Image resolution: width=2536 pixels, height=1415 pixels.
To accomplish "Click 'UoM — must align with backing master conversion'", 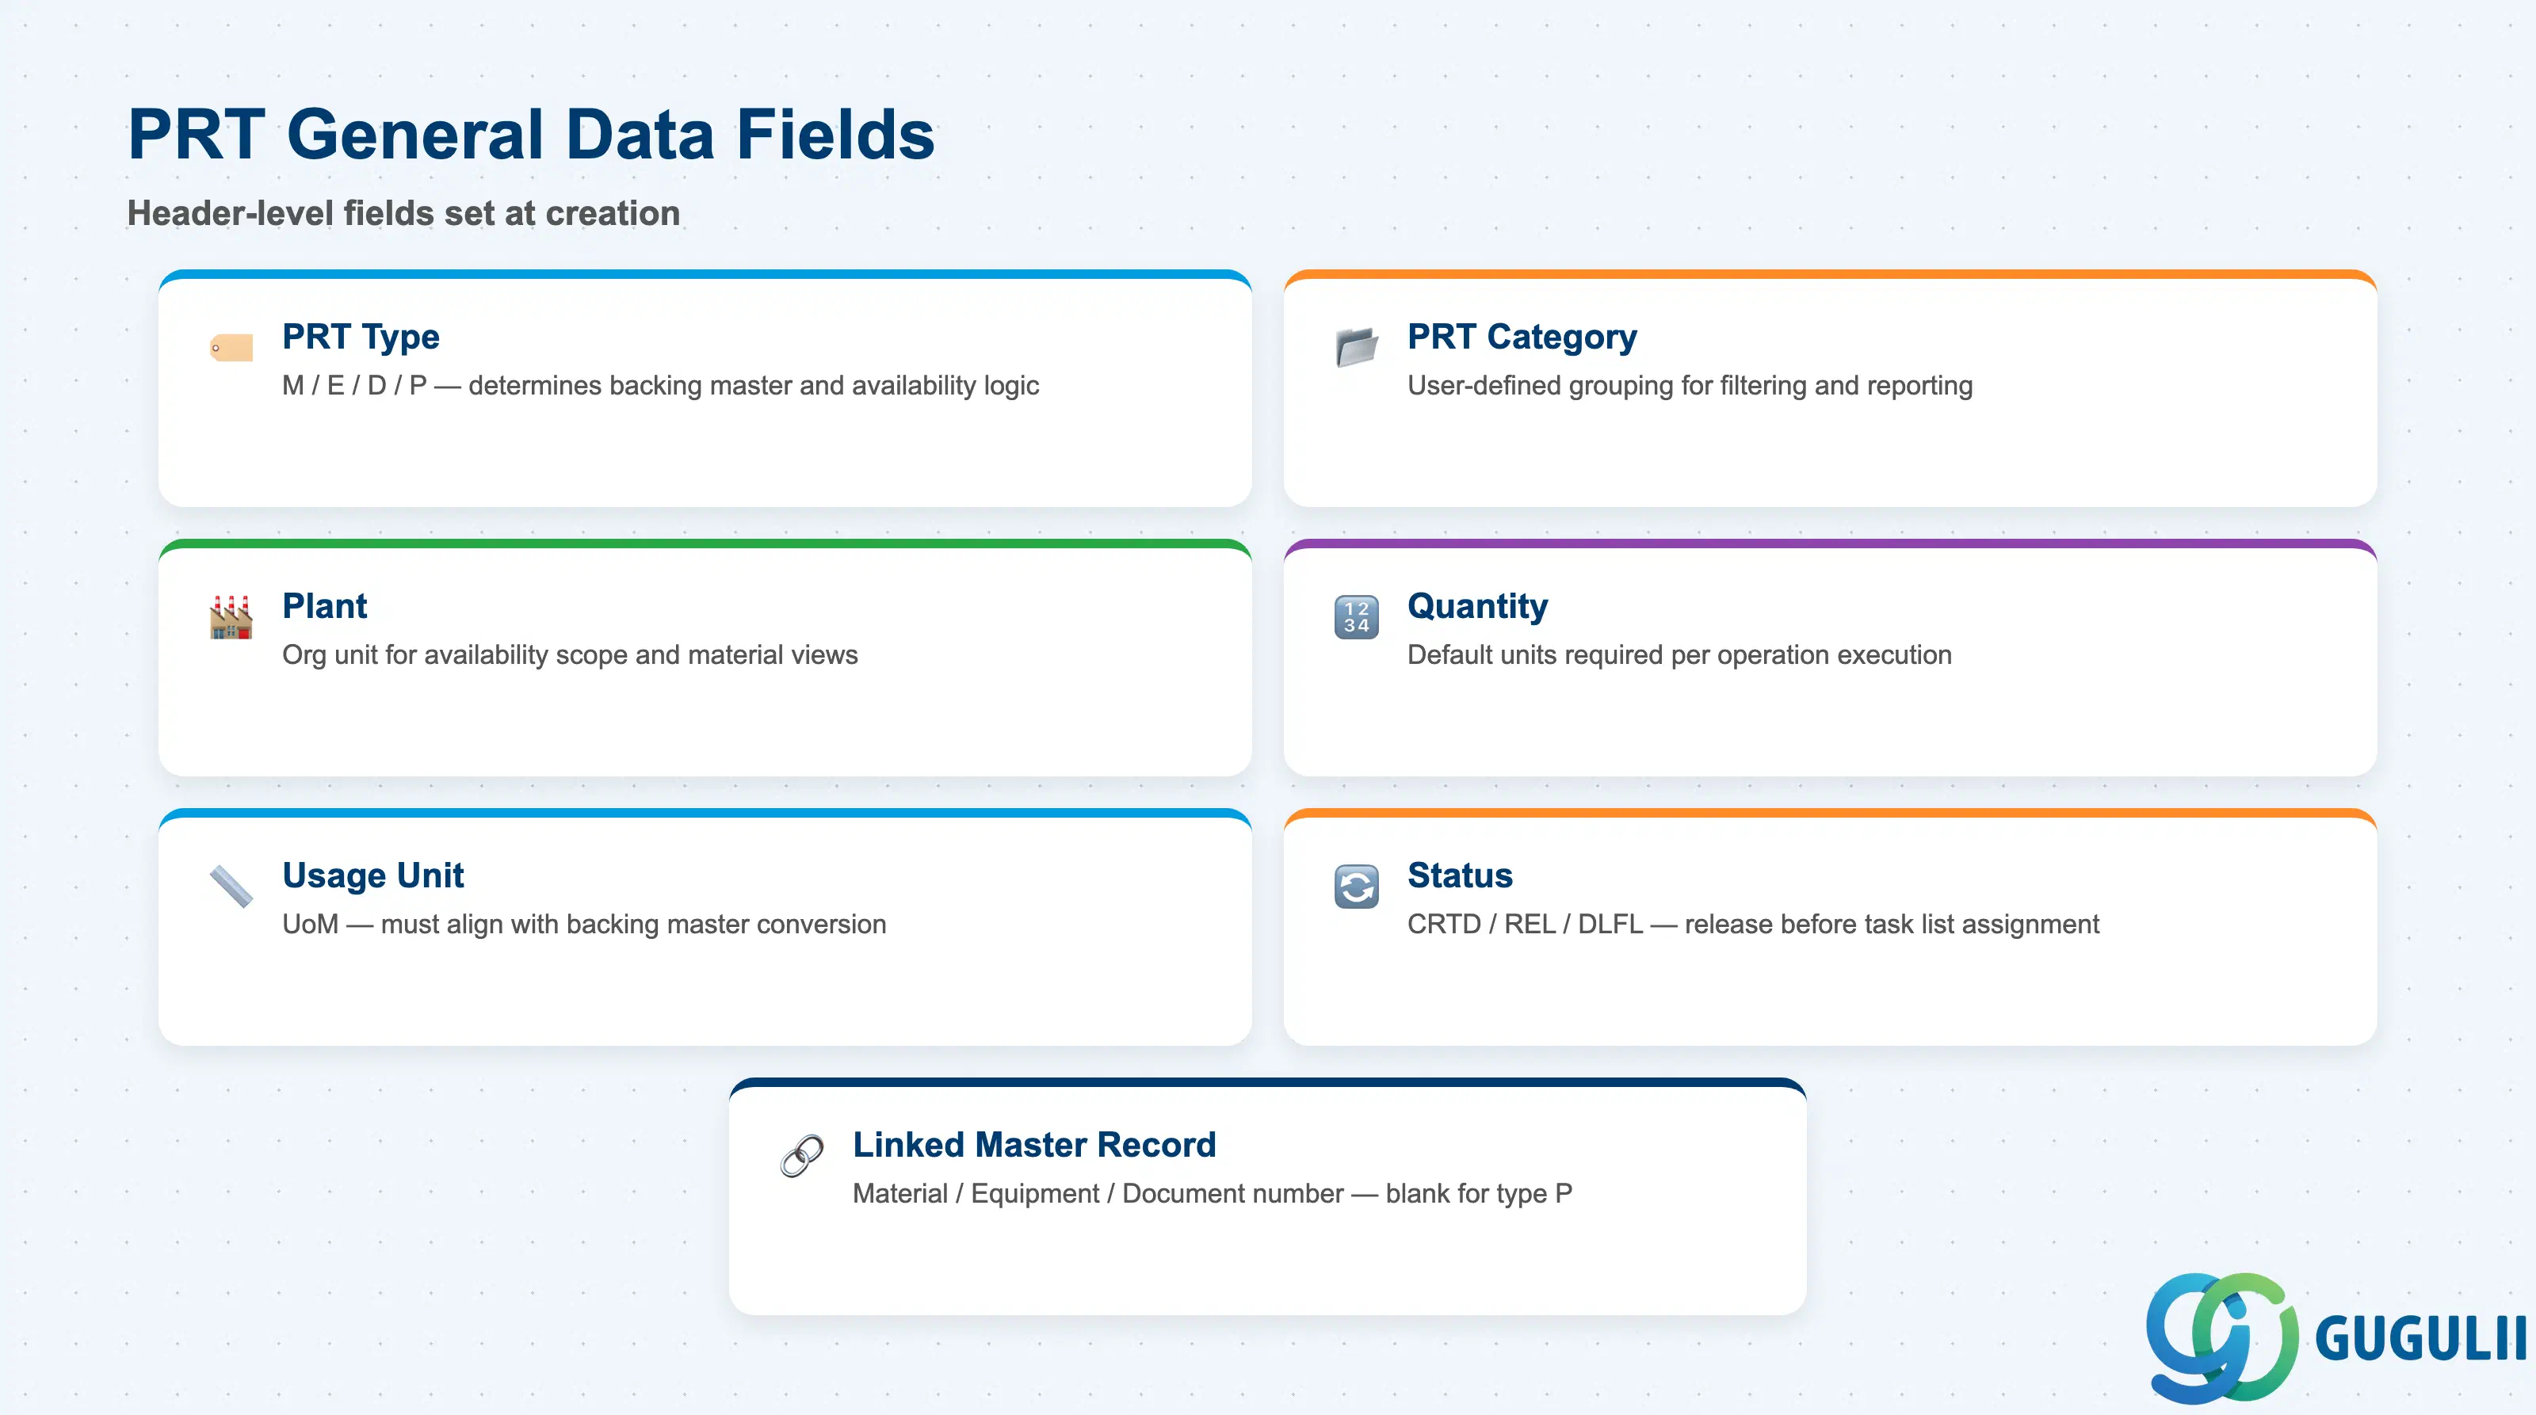I will click(584, 925).
